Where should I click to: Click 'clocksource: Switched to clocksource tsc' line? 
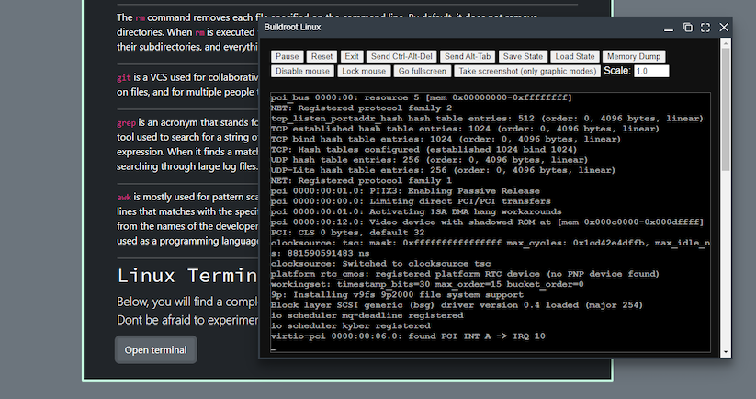380,264
